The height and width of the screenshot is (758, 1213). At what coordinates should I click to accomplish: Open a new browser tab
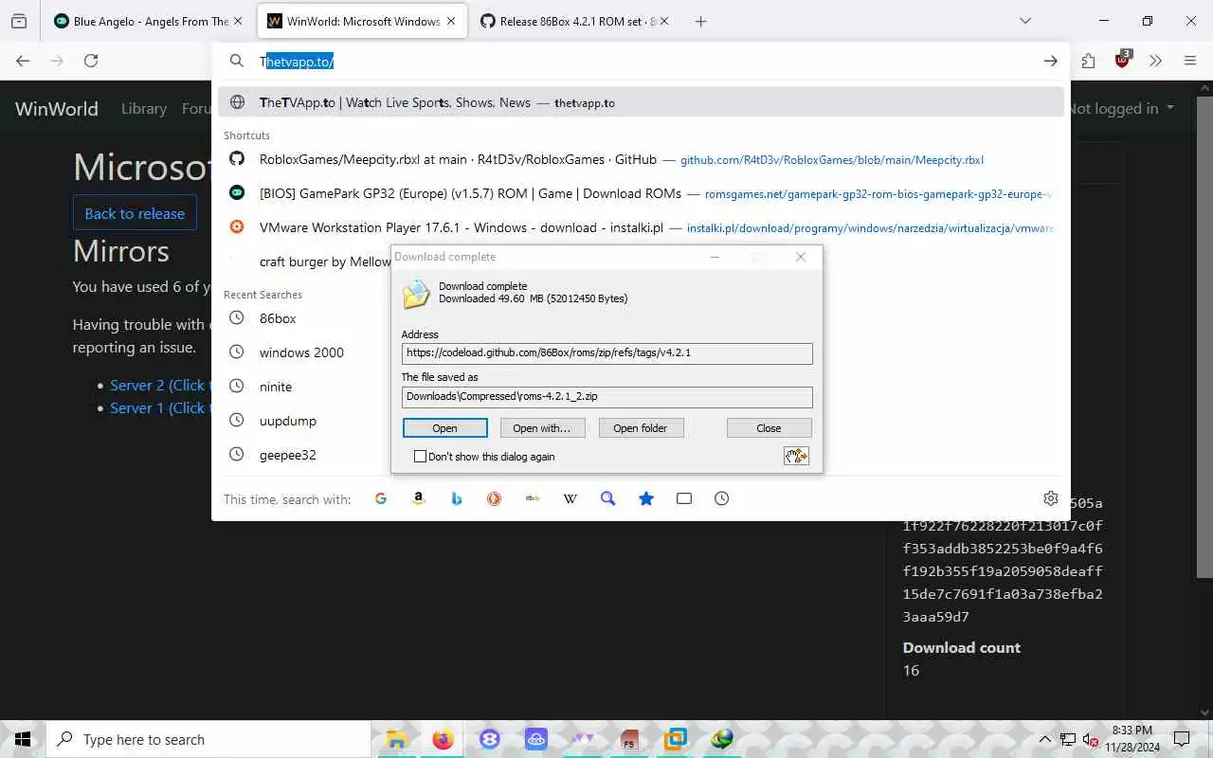pyautogui.click(x=700, y=21)
